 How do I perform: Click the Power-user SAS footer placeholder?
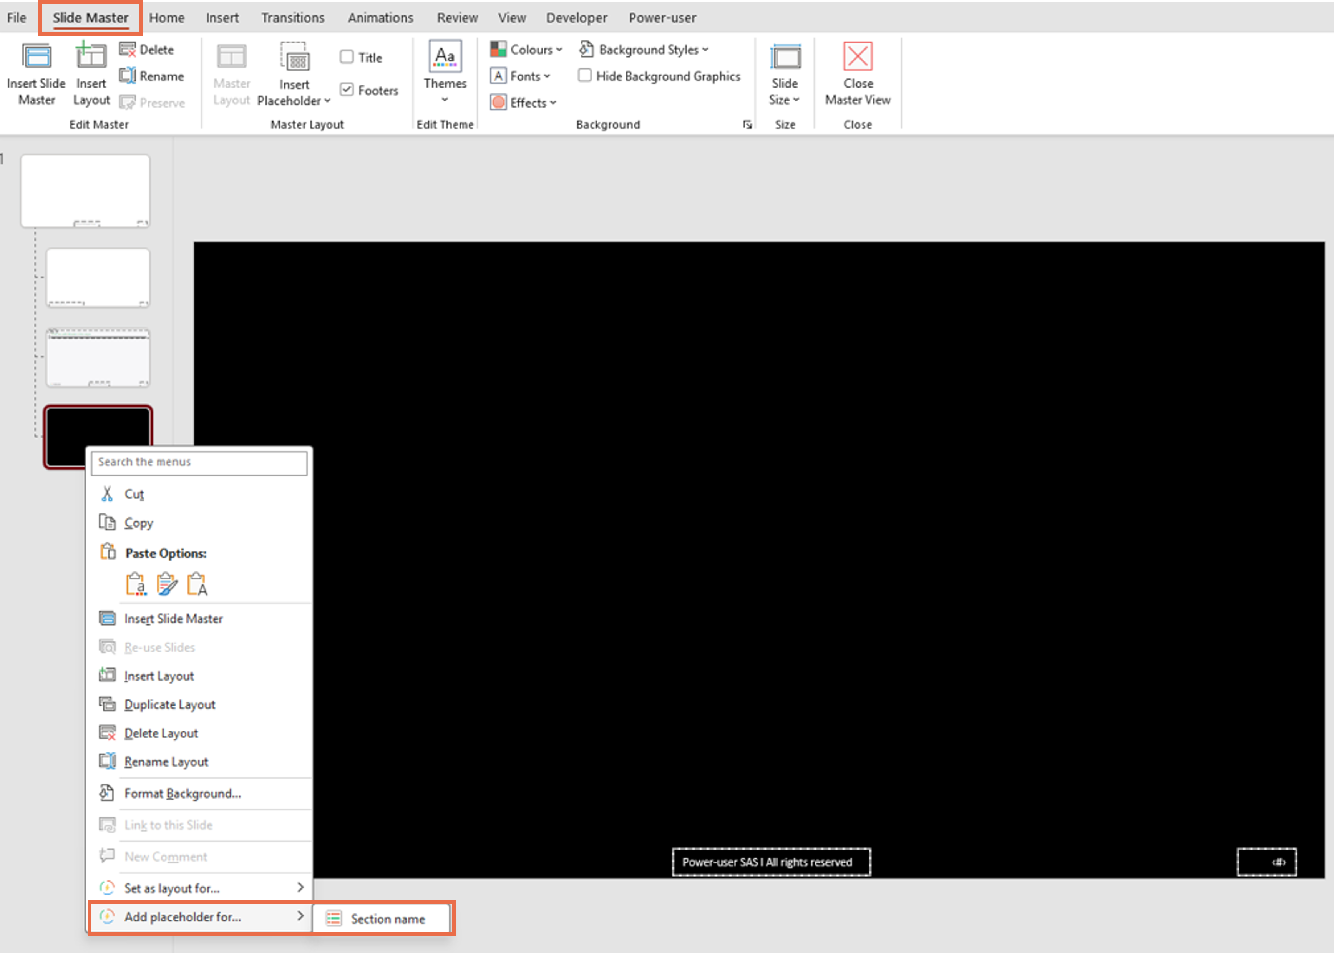pyautogui.click(x=771, y=862)
